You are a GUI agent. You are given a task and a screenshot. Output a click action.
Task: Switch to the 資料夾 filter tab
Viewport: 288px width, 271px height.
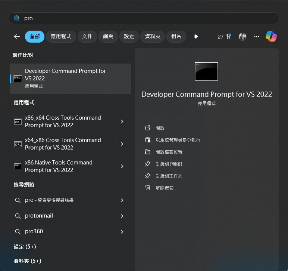point(153,37)
